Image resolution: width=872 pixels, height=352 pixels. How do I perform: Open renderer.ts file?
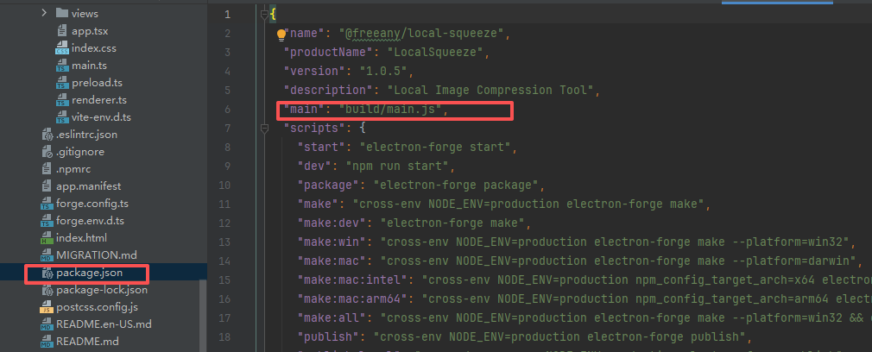click(x=99, y=99)
